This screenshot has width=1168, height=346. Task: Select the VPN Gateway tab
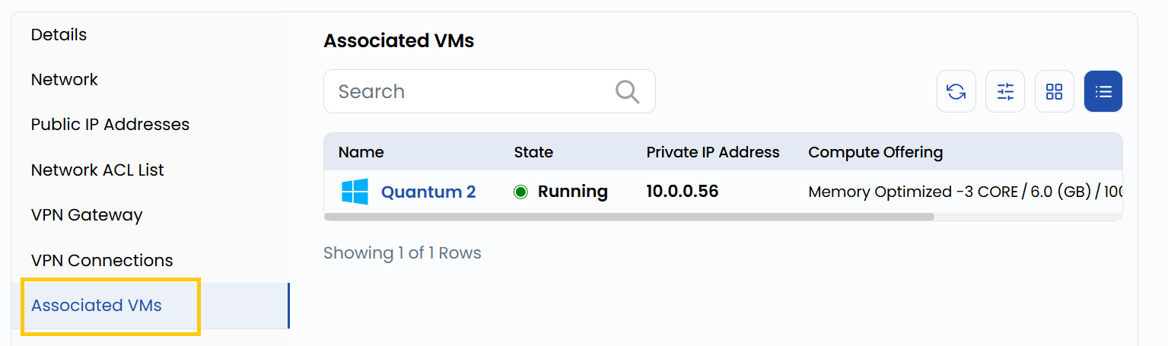click(87, 215)
